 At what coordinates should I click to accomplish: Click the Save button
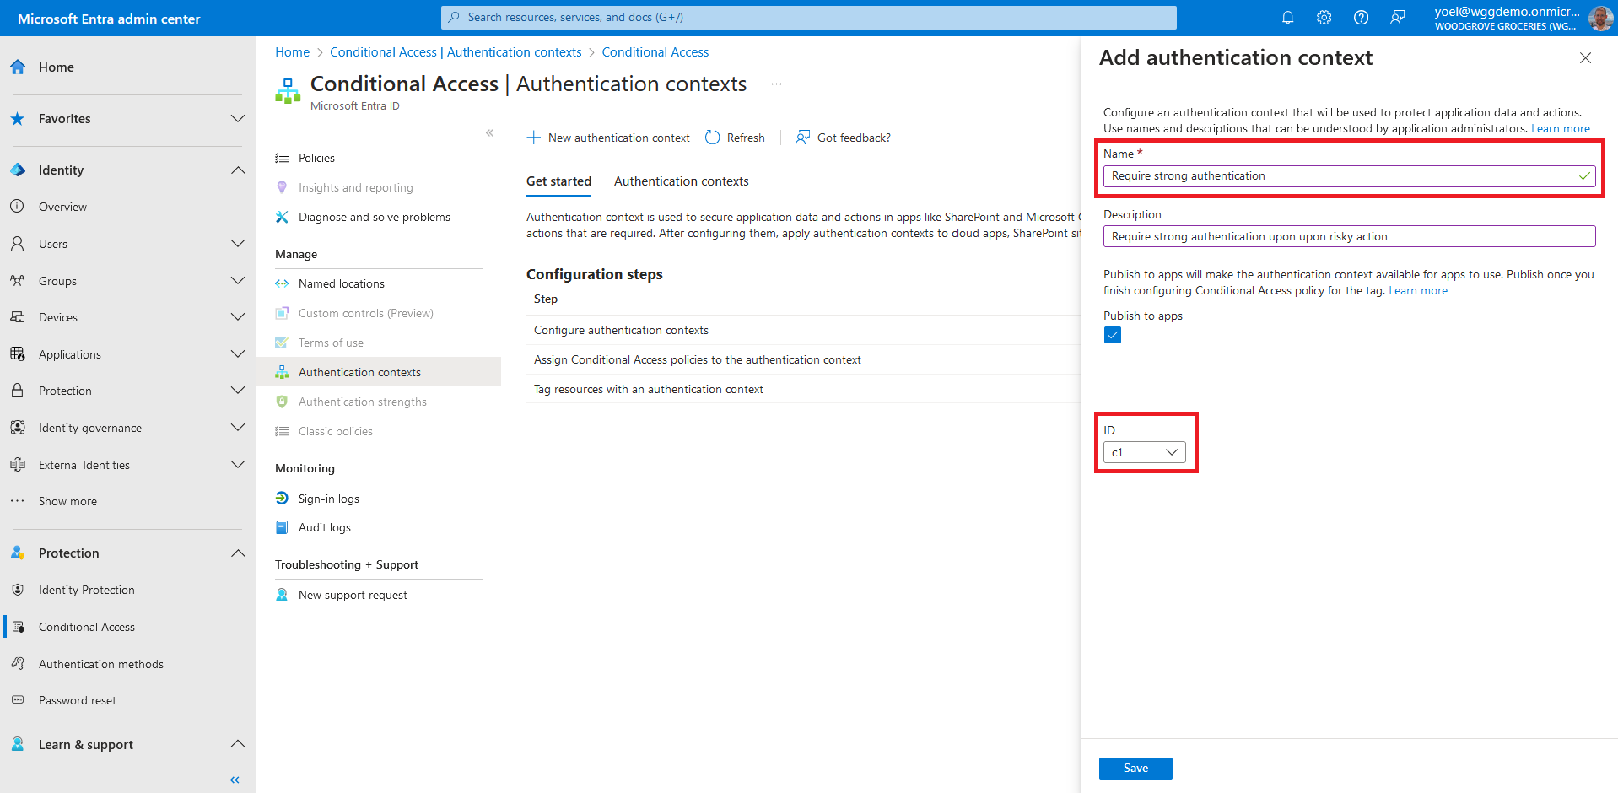tap(1135, 769)
